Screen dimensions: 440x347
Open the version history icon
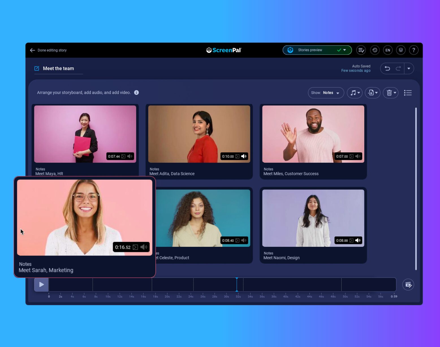pos(375,50)
